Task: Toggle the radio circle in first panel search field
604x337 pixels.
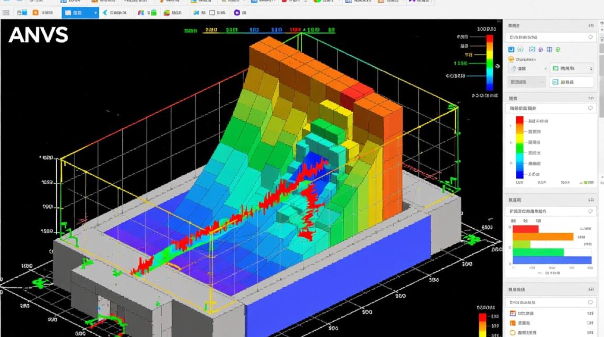Action: [x=591, y=37]
